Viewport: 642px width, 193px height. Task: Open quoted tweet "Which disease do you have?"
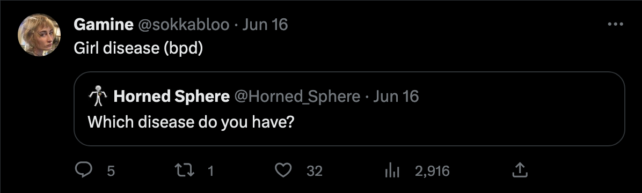[349, 109]
